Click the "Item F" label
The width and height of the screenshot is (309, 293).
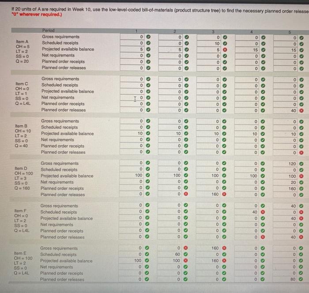pos(20,211)
